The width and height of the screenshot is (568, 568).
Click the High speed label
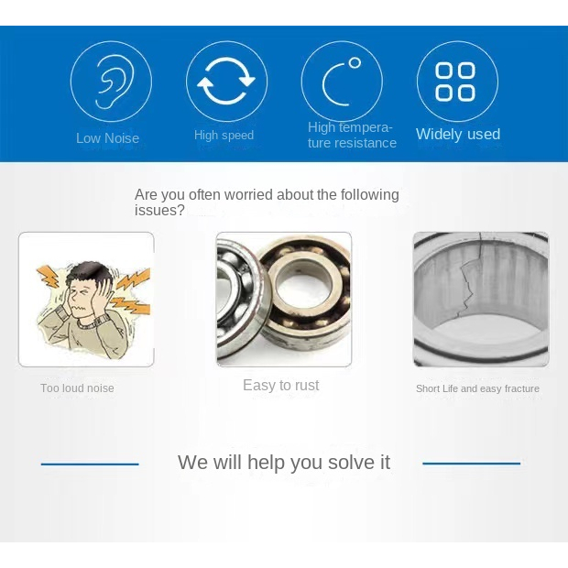click(x=224, y=135)
